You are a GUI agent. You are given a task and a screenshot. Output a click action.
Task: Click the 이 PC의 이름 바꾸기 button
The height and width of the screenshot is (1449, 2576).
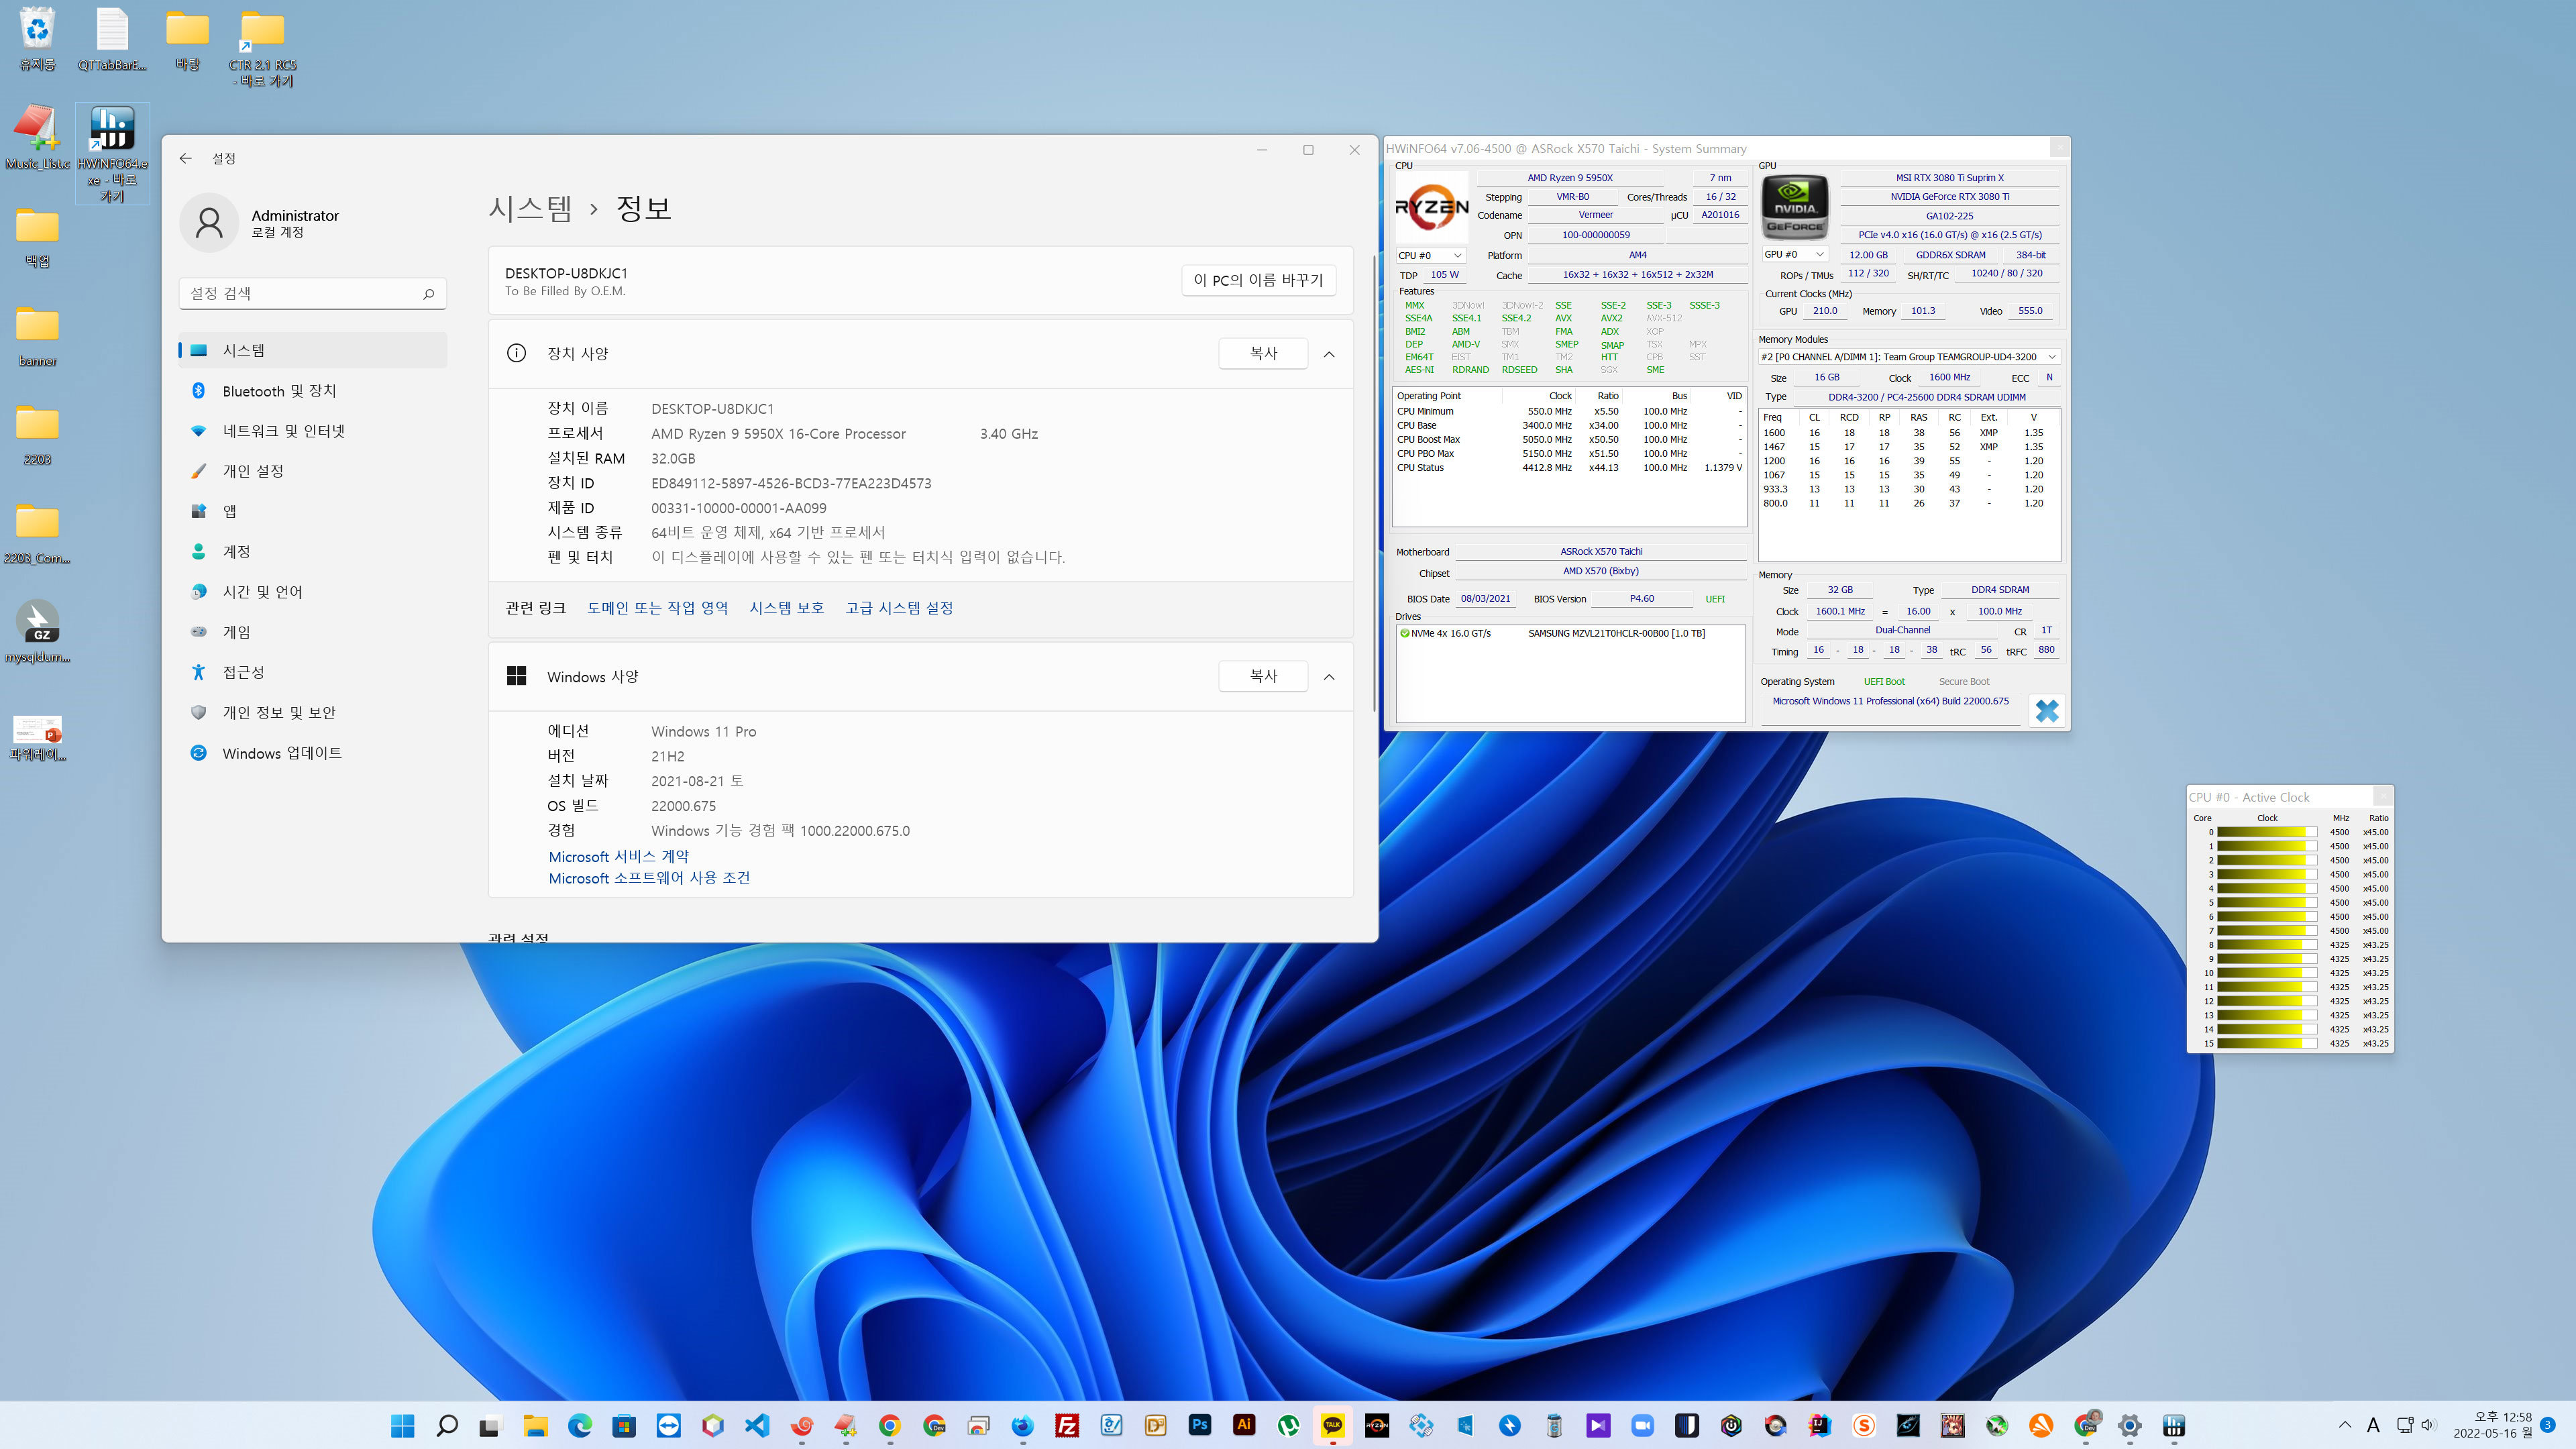[1258, 280]
